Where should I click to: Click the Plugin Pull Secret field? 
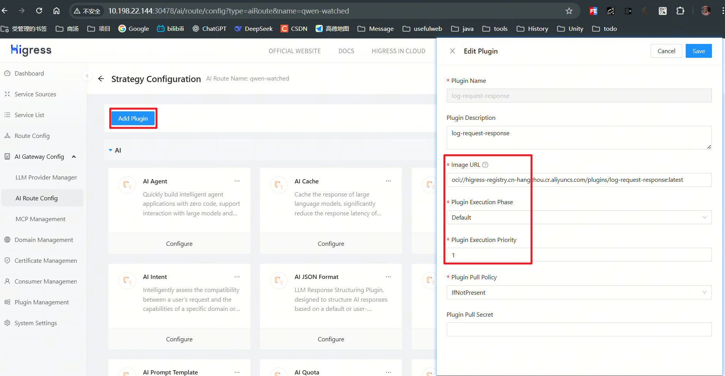579,329
